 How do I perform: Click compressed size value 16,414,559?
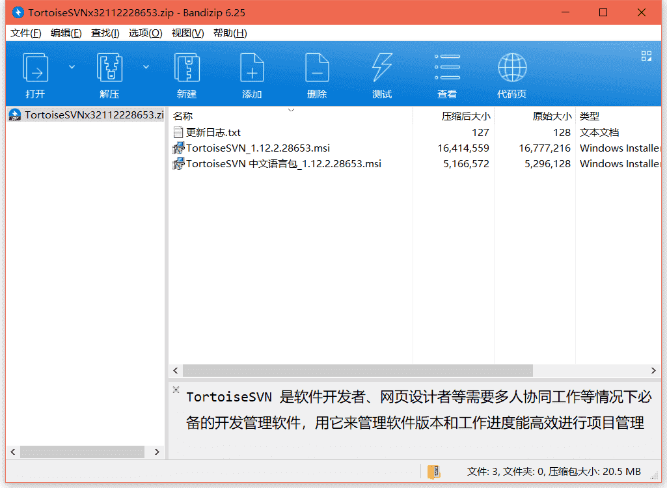[x=463, y=148]
